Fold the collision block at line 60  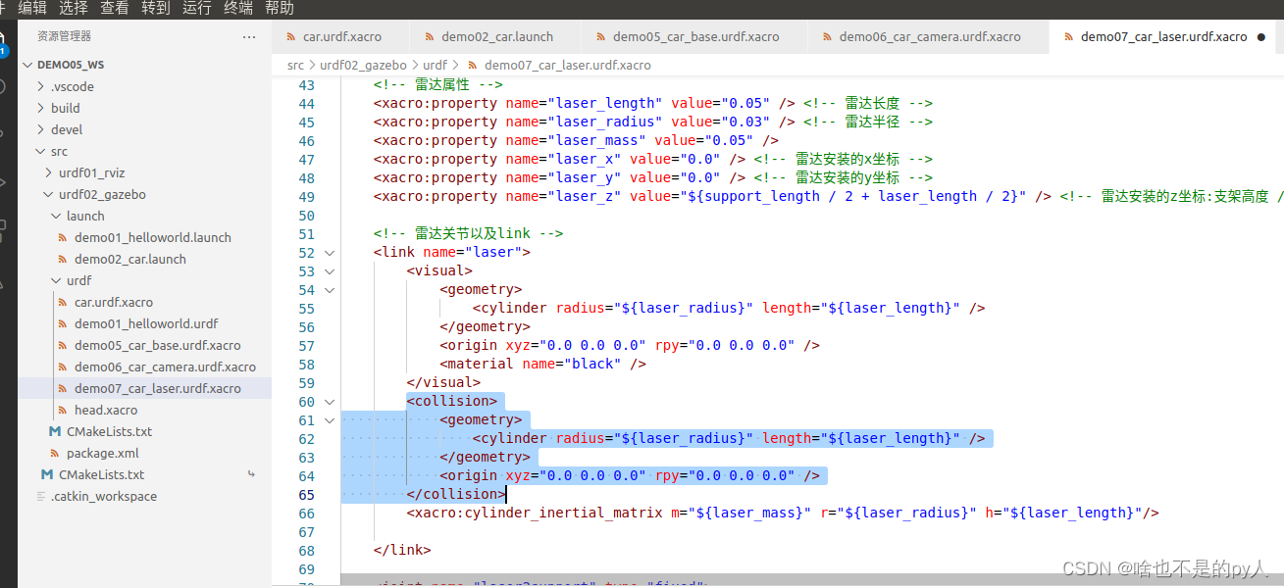pyautogui.click(x=330, y=401)
